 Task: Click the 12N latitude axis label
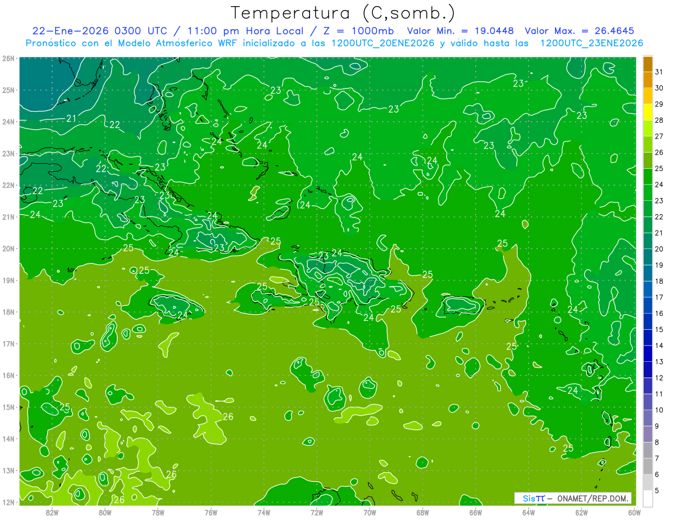[8, 502]
